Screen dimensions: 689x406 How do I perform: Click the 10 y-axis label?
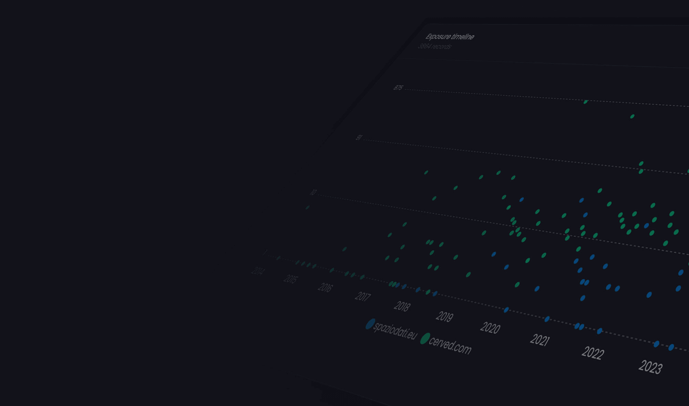coord(313,192)
